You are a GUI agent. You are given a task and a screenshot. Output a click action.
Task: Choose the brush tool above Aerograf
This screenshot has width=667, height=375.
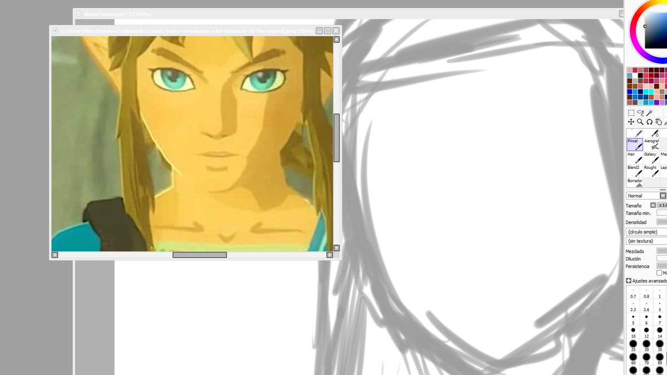tap(652, 133)
